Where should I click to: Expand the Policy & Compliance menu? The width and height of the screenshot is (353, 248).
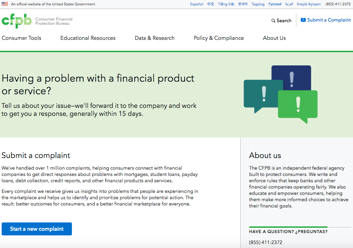pos(219,38)
